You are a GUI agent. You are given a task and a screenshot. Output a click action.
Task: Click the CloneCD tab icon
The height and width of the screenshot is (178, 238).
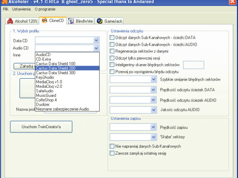[44, 21]
